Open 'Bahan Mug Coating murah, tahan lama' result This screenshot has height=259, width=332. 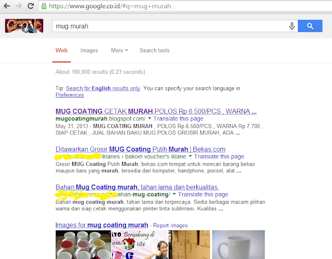point(137,187)
